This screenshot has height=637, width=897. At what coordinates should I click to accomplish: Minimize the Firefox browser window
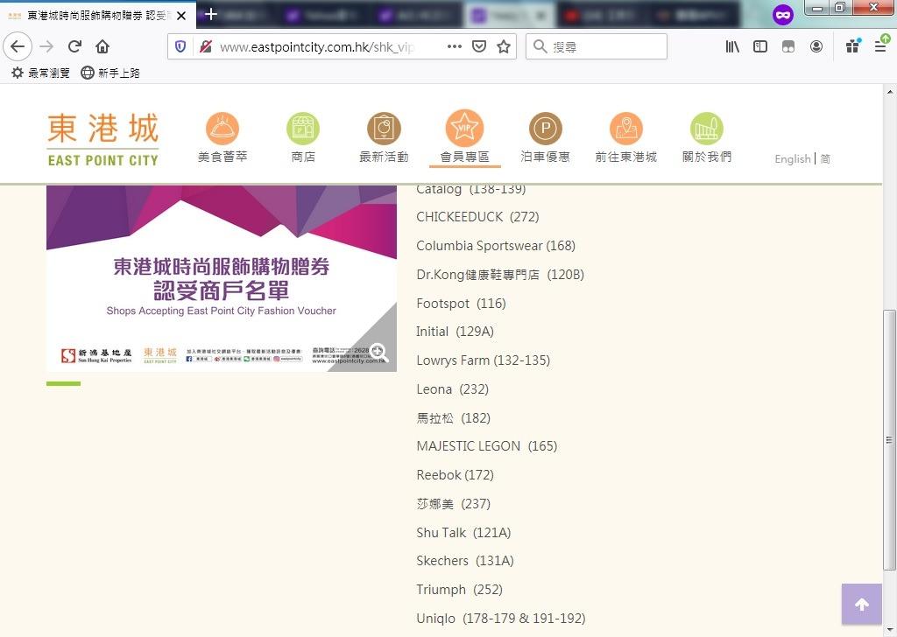tap(817, 7)
